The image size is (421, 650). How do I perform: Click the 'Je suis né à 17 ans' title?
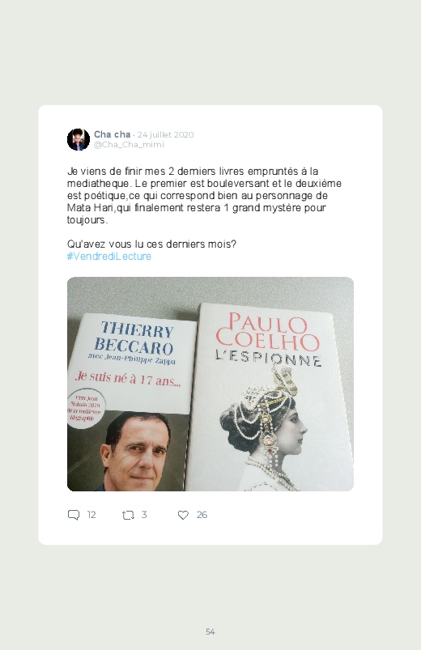tap(128, 379)
